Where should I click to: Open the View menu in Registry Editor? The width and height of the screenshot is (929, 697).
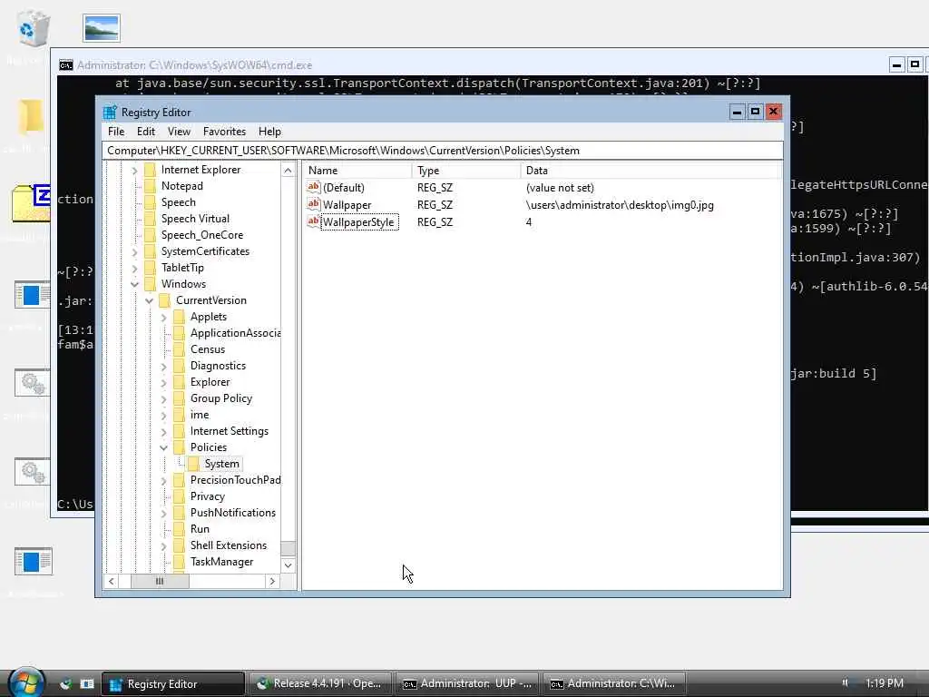(179, 132)
